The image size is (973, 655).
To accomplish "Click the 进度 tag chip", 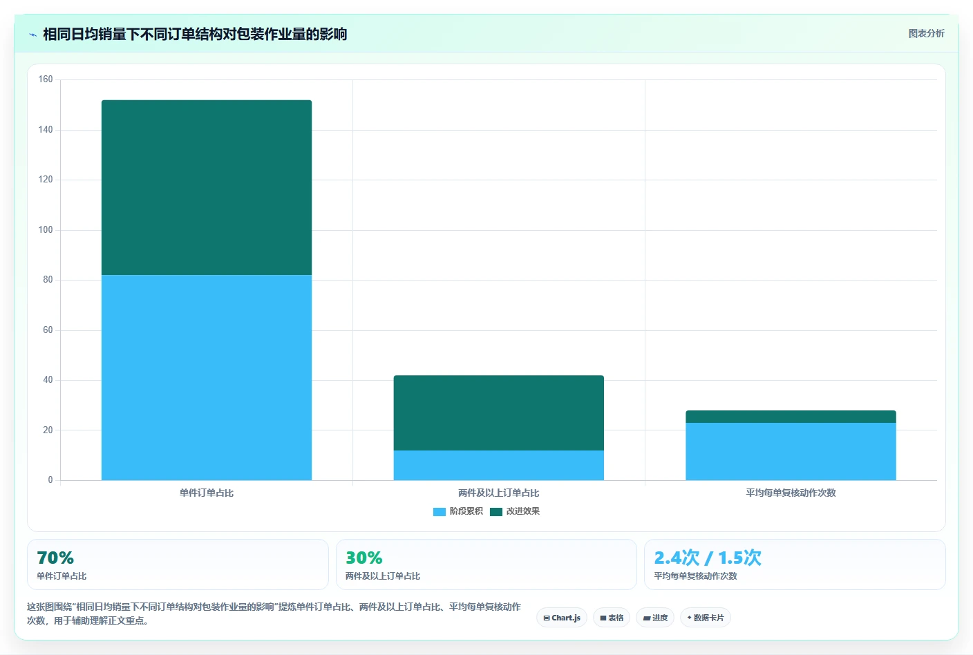I will pyautogui.click(x=655, y=618).
